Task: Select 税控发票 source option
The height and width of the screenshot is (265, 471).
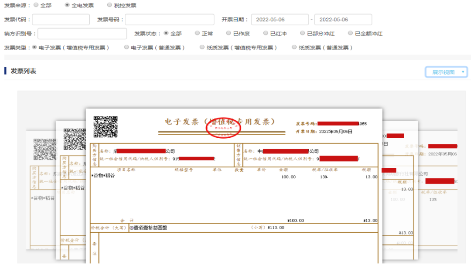Action: [109, 5]
